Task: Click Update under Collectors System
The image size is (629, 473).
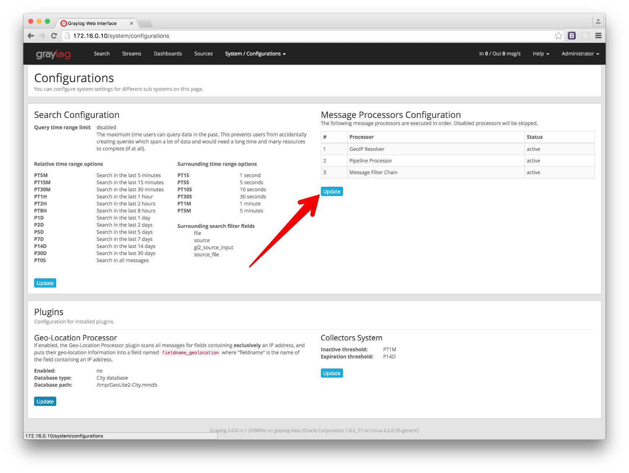Action: tap(332, 373)
